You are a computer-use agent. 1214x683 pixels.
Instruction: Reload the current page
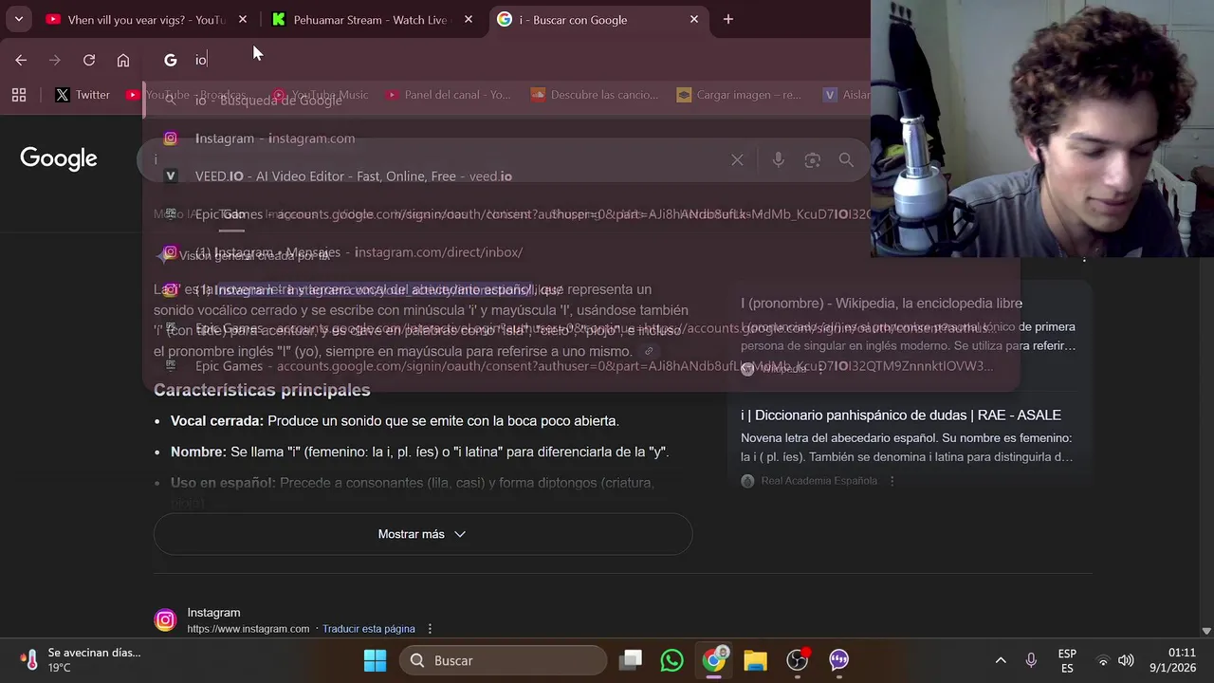89,60
